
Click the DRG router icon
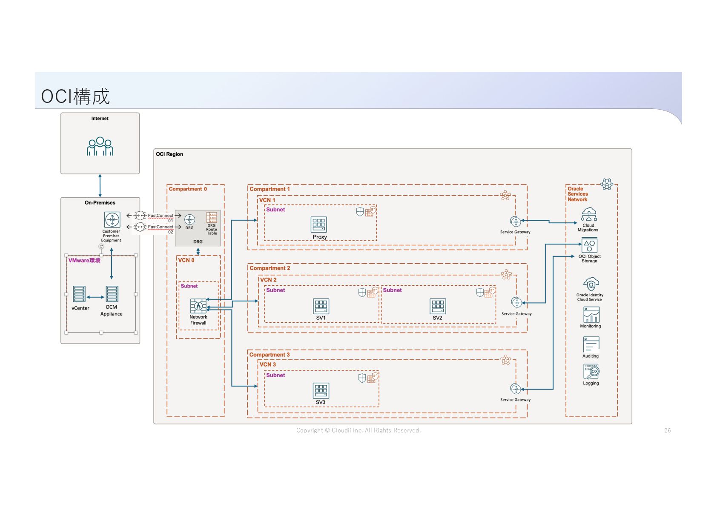[x=189, y=219]
